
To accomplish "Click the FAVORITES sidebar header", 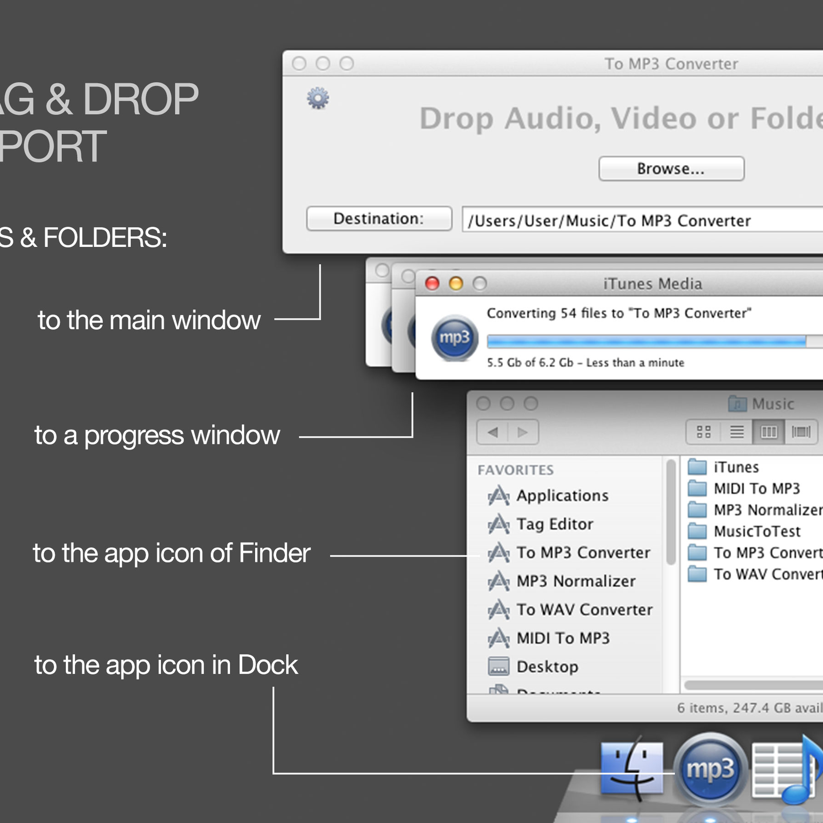I will [515, 470].
